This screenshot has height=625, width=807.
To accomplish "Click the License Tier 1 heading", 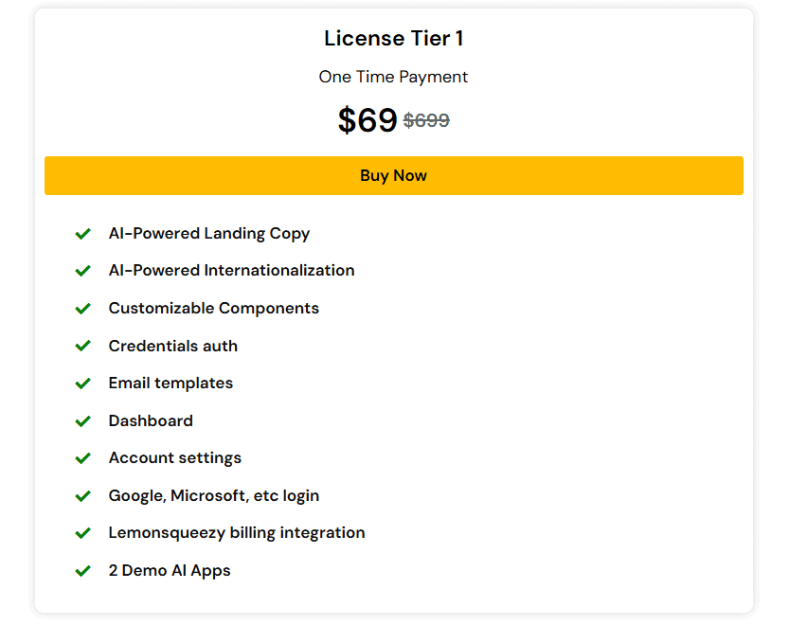I will [393, 39].
